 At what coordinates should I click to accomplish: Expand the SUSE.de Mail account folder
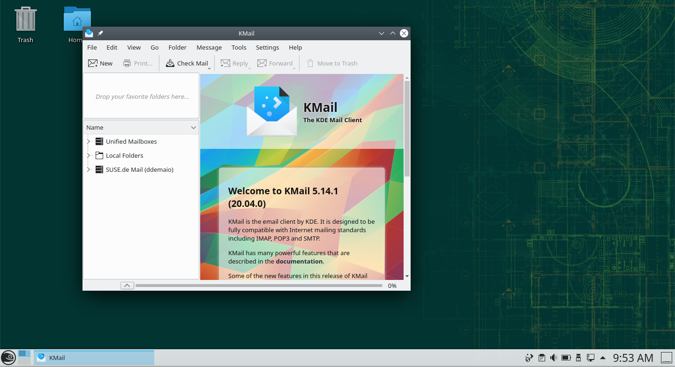point(89,169)
